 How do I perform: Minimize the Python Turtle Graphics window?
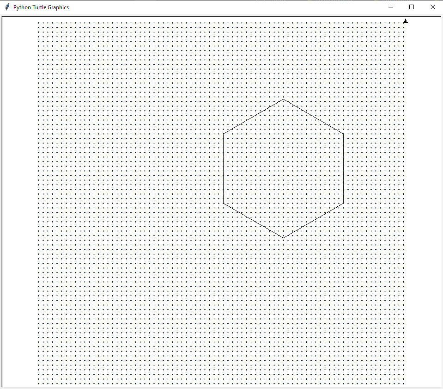[x=391, y=7]
